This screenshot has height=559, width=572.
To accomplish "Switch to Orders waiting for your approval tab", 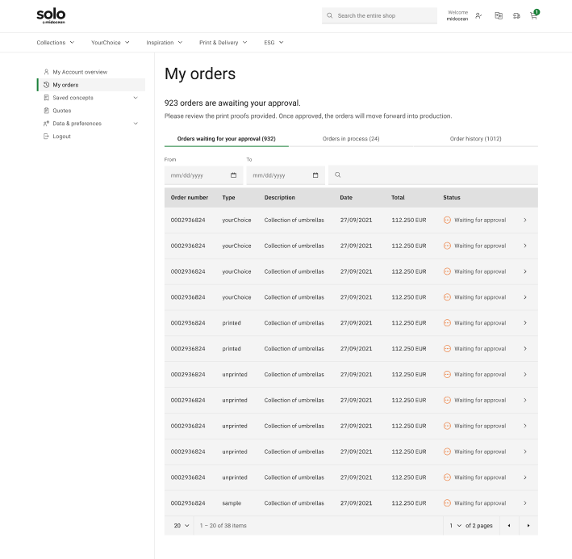I will tap(226, 139).
